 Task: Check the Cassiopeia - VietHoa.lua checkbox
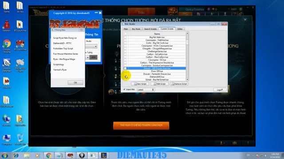click(125, 40)
